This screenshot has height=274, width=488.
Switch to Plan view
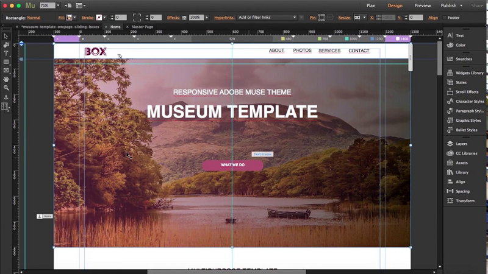[x=371, y=5]
